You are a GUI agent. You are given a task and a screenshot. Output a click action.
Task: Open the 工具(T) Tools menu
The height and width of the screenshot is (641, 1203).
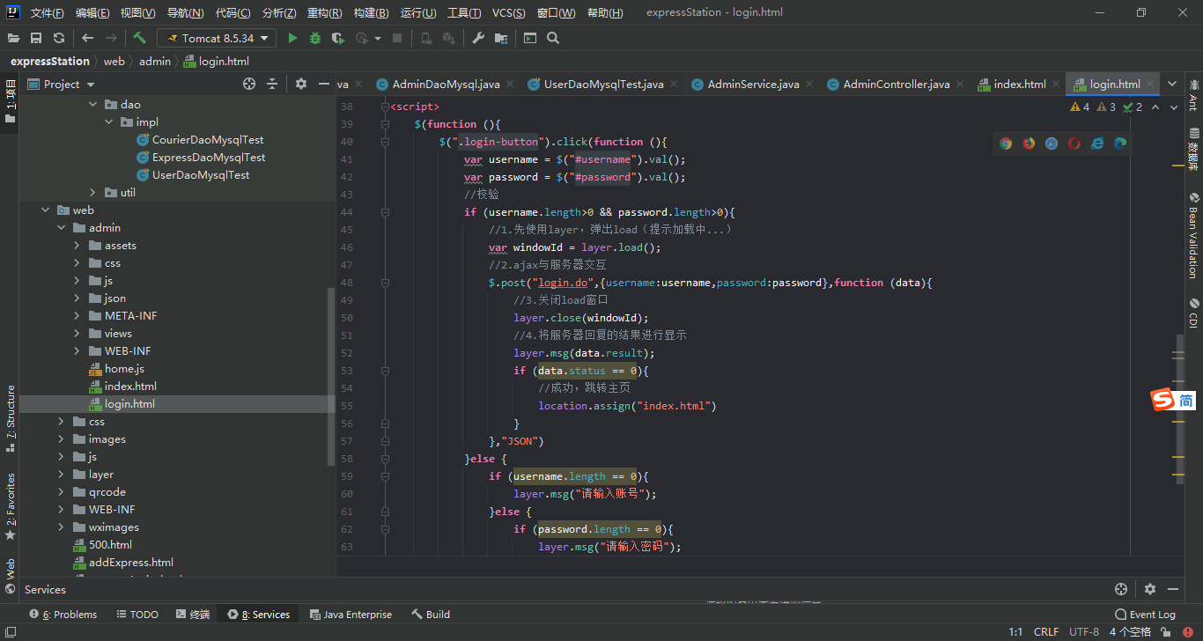464,12
